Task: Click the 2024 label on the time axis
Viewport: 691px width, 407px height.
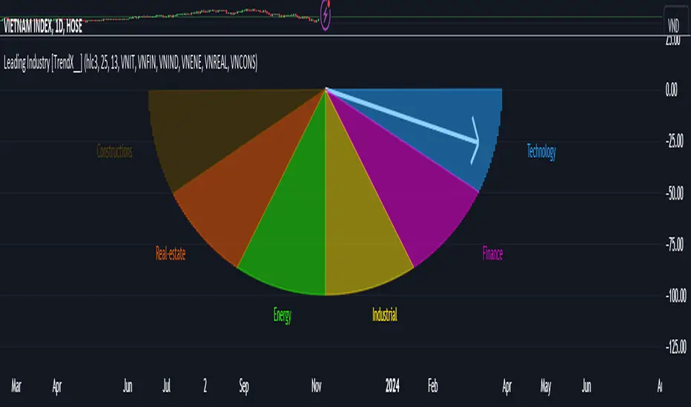Action: click(x=392, y=385)
